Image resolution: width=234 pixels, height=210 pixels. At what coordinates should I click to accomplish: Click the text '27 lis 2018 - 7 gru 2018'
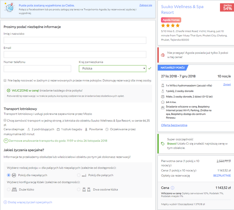click(178, 76)
